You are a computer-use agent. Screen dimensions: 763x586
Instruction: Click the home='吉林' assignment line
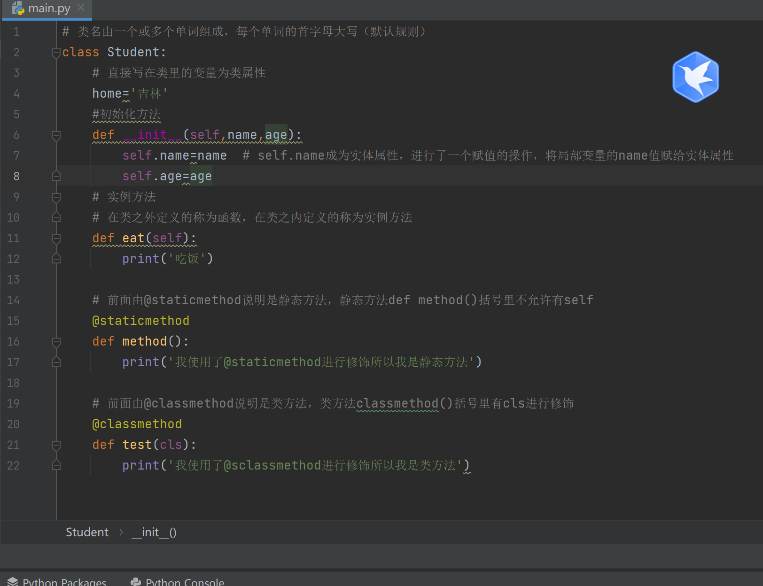[130, 93]
